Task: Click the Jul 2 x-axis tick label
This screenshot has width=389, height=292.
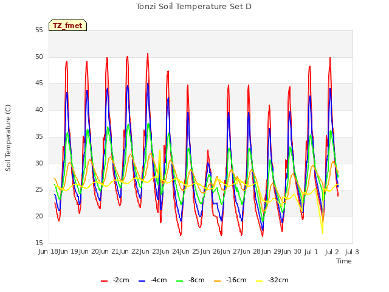Action: tap(332, 252)
